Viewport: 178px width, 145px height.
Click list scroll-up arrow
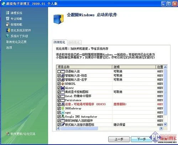click(x=165, y=67)
